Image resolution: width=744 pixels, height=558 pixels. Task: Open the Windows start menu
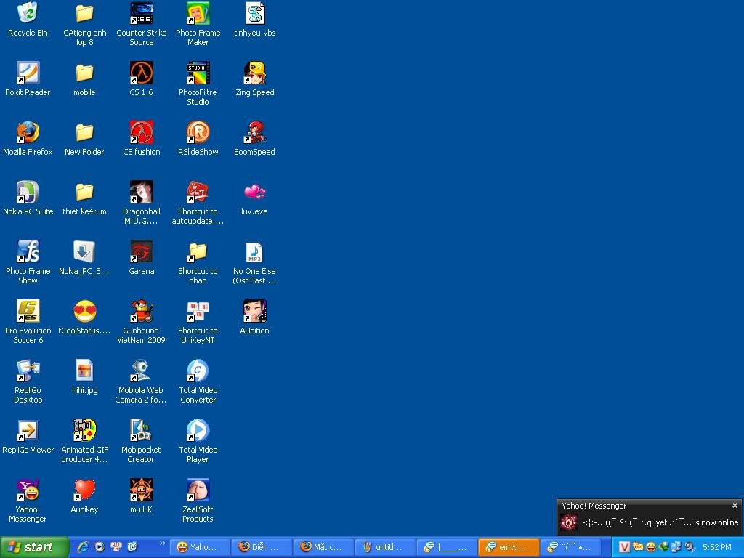click(x=33, y=547)
